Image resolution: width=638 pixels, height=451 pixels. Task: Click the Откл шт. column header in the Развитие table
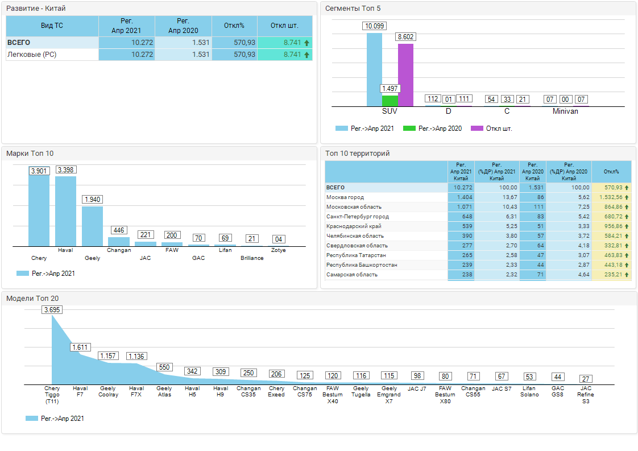[x=284, y=26]
